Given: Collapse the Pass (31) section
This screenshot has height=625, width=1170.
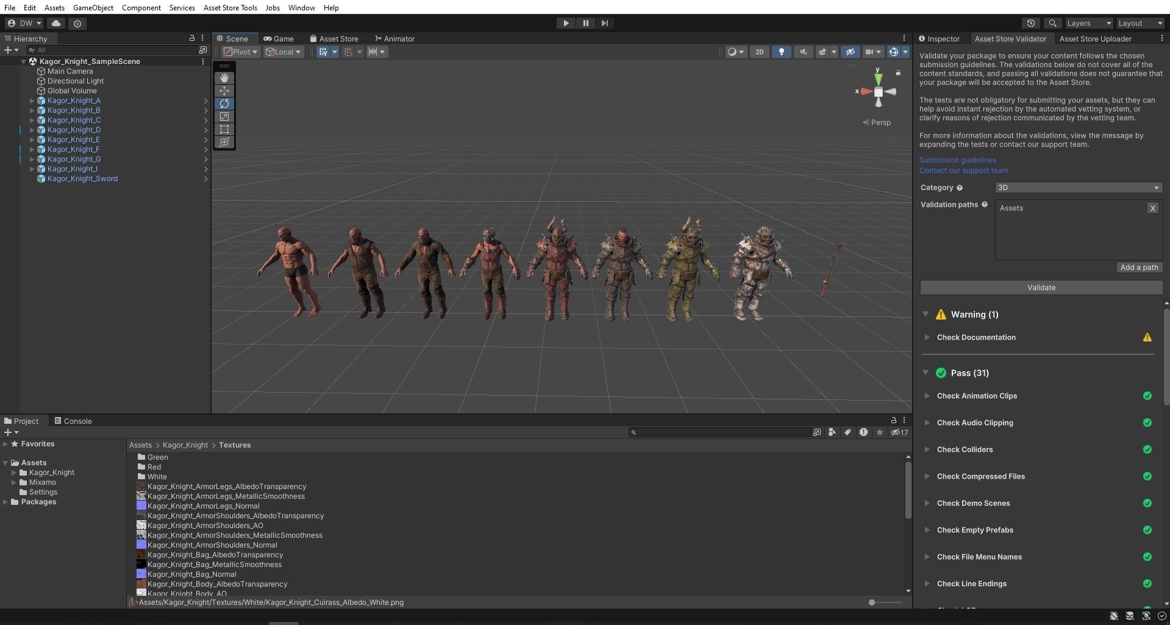Looking at the screenshot, I should (x=926, y=373).
